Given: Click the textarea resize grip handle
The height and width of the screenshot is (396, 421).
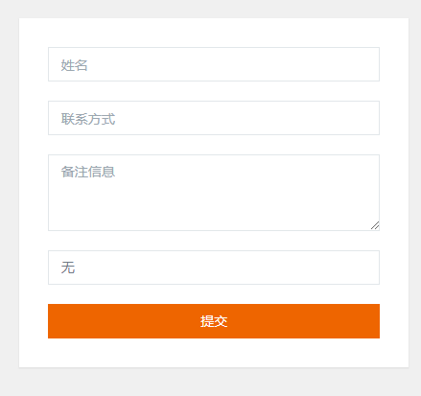Looking at the screenshot, I should [x=375, y=225].
